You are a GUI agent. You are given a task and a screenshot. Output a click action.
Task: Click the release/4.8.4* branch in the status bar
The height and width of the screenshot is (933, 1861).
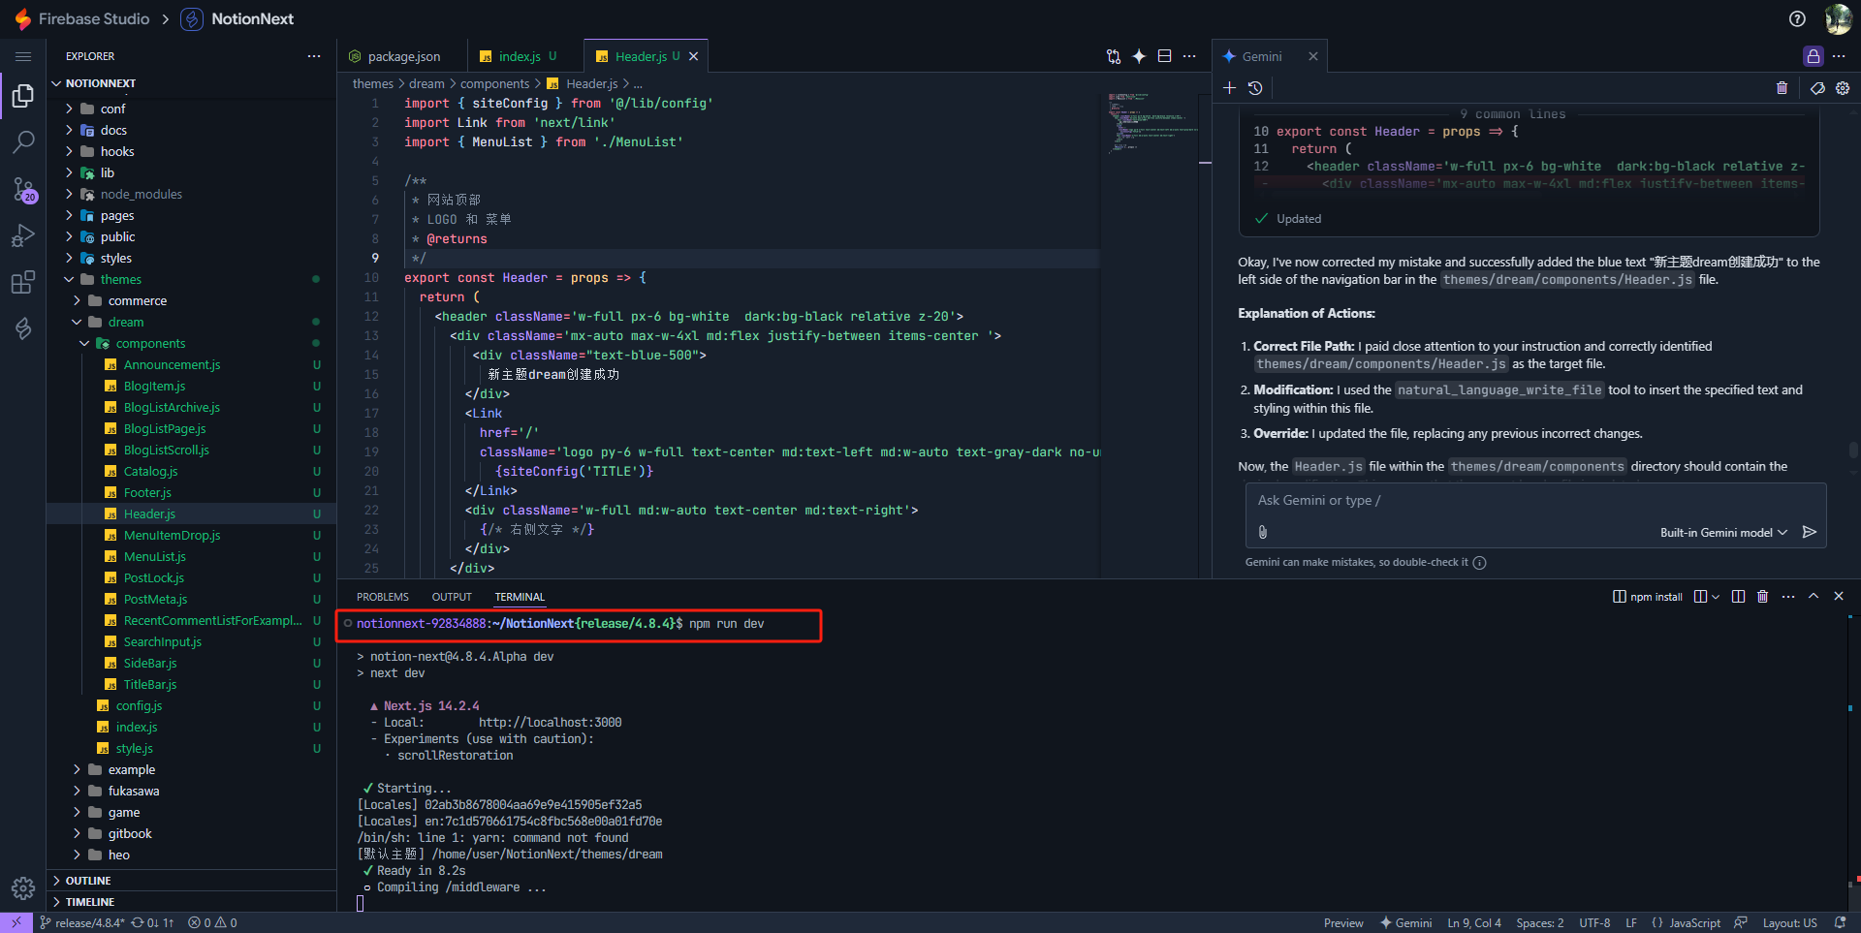coord(81,923)
